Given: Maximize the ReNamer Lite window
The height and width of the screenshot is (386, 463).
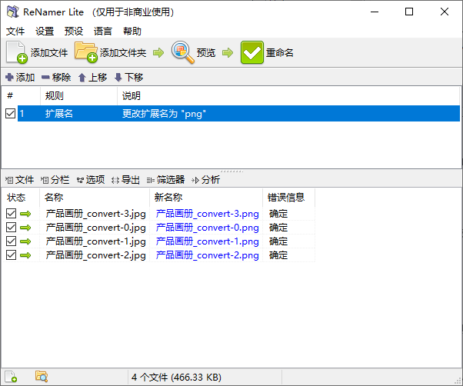Looking at the screenshot, I should (x=409, y=12).
